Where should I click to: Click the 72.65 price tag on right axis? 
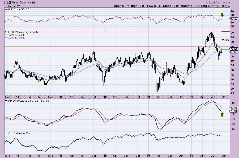click(234, 49)
